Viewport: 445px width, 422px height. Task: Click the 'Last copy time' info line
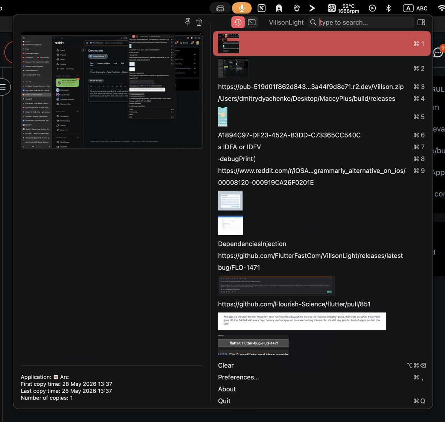coord(66,391)
